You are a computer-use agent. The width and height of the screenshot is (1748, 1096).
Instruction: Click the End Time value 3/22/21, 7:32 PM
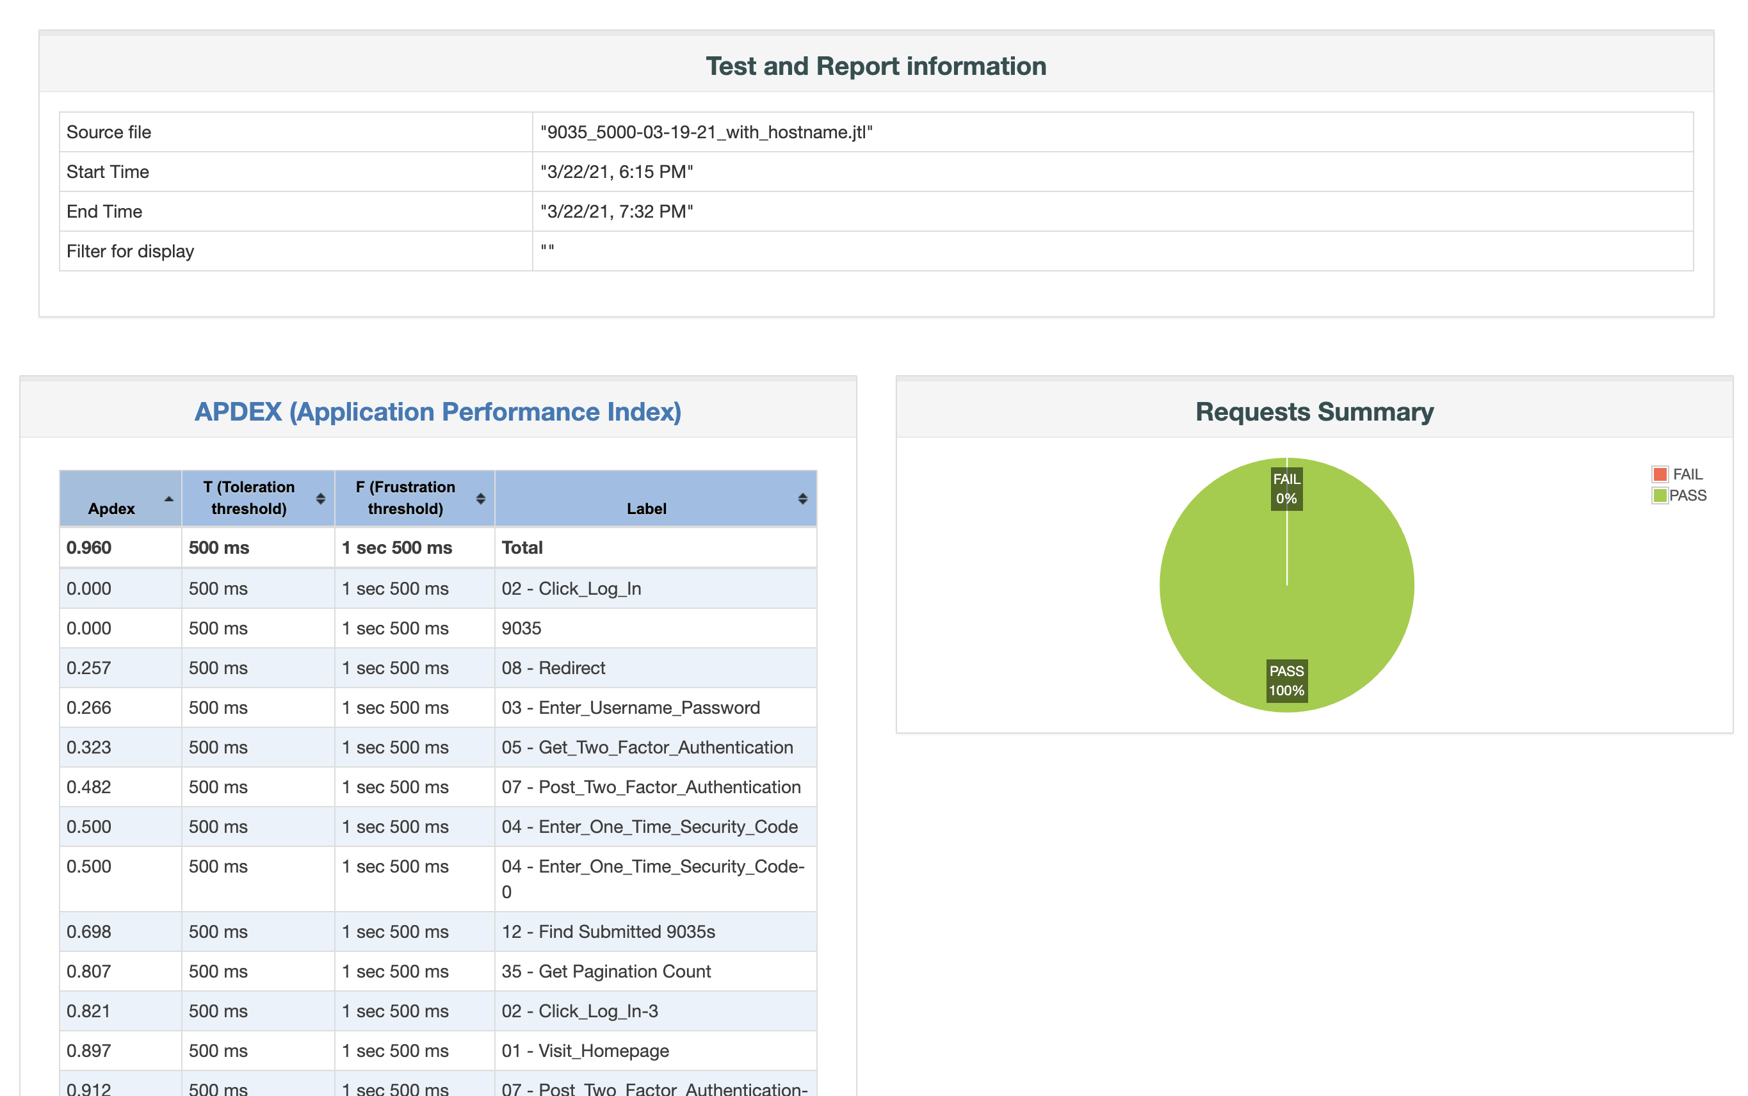click(x=616, y=212)
